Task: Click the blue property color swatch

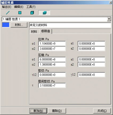Action: [x=6, y=25]
